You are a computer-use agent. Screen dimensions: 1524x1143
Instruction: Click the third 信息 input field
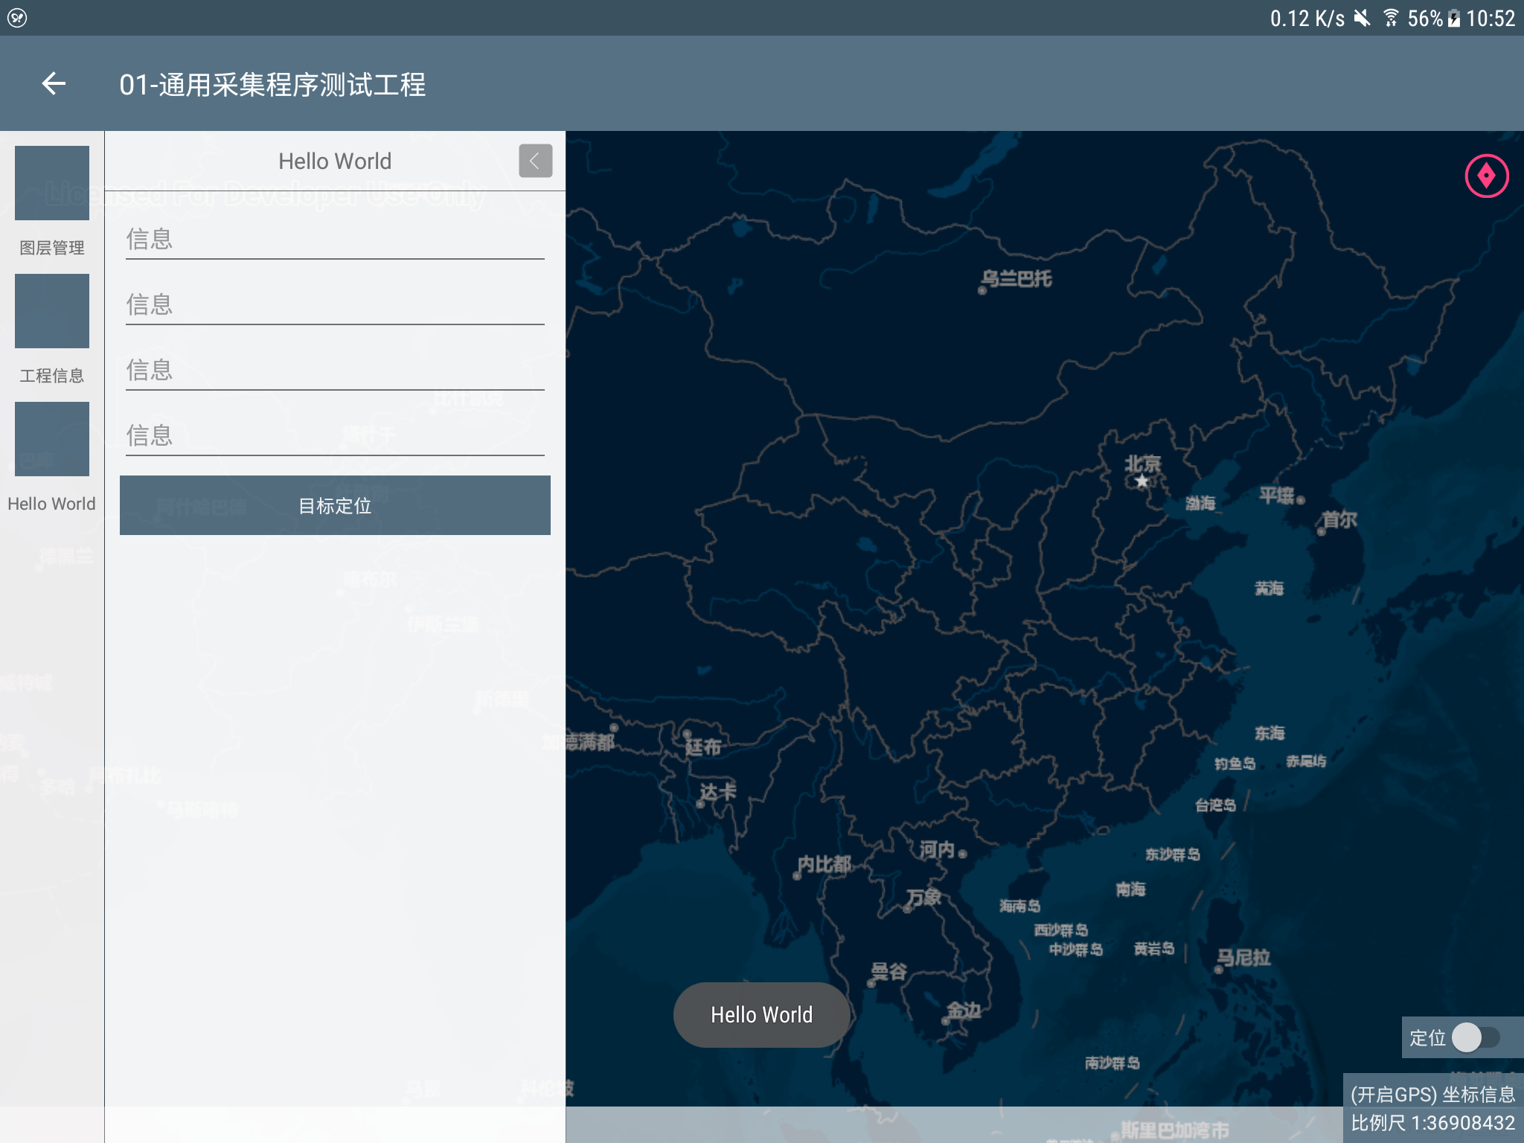(335, 371)
